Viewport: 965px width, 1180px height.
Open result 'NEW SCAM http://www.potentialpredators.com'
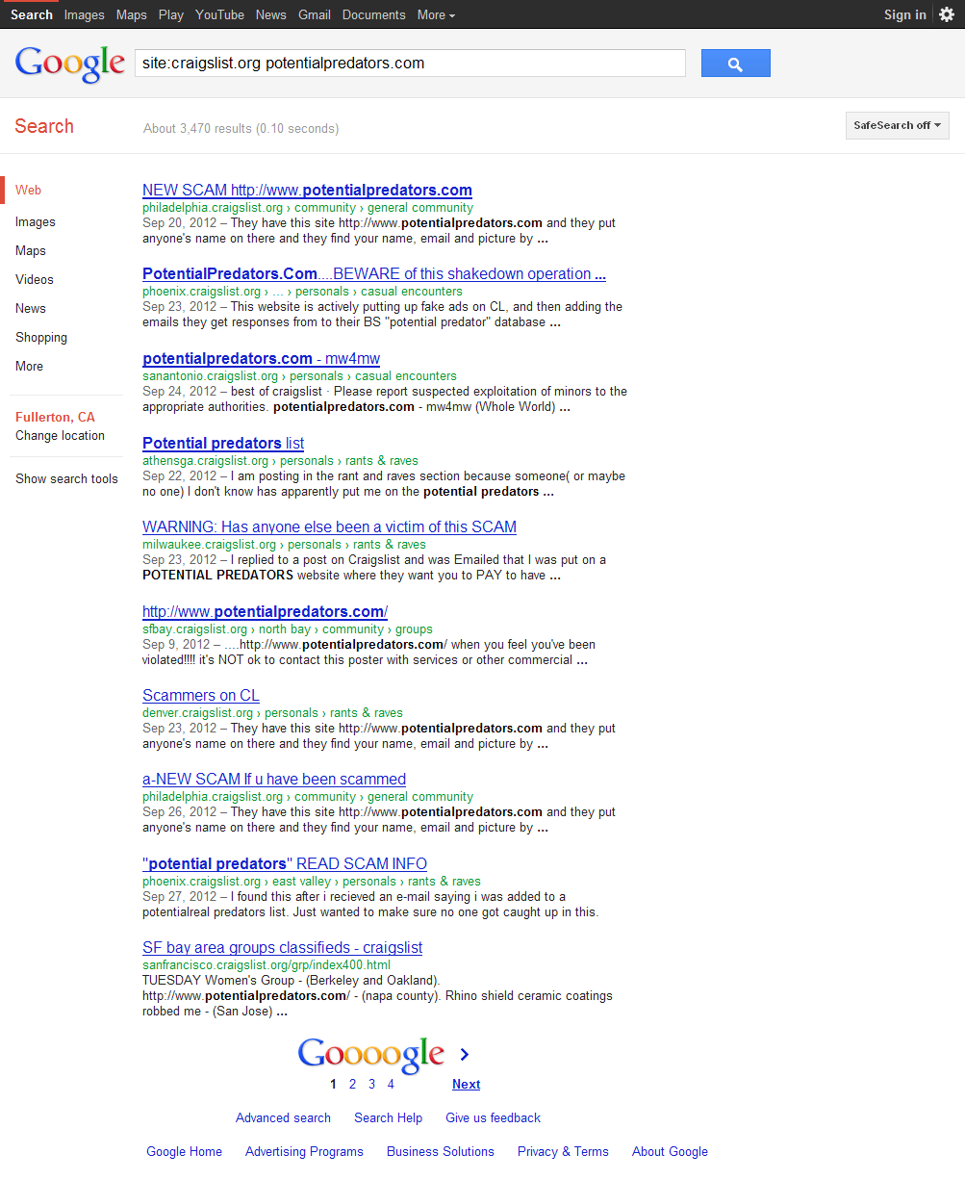[x=307, y=190]
